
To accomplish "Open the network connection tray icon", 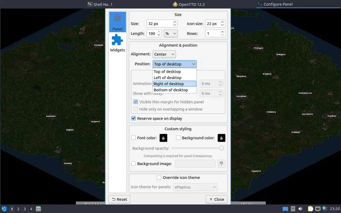I will click(318, 209).
